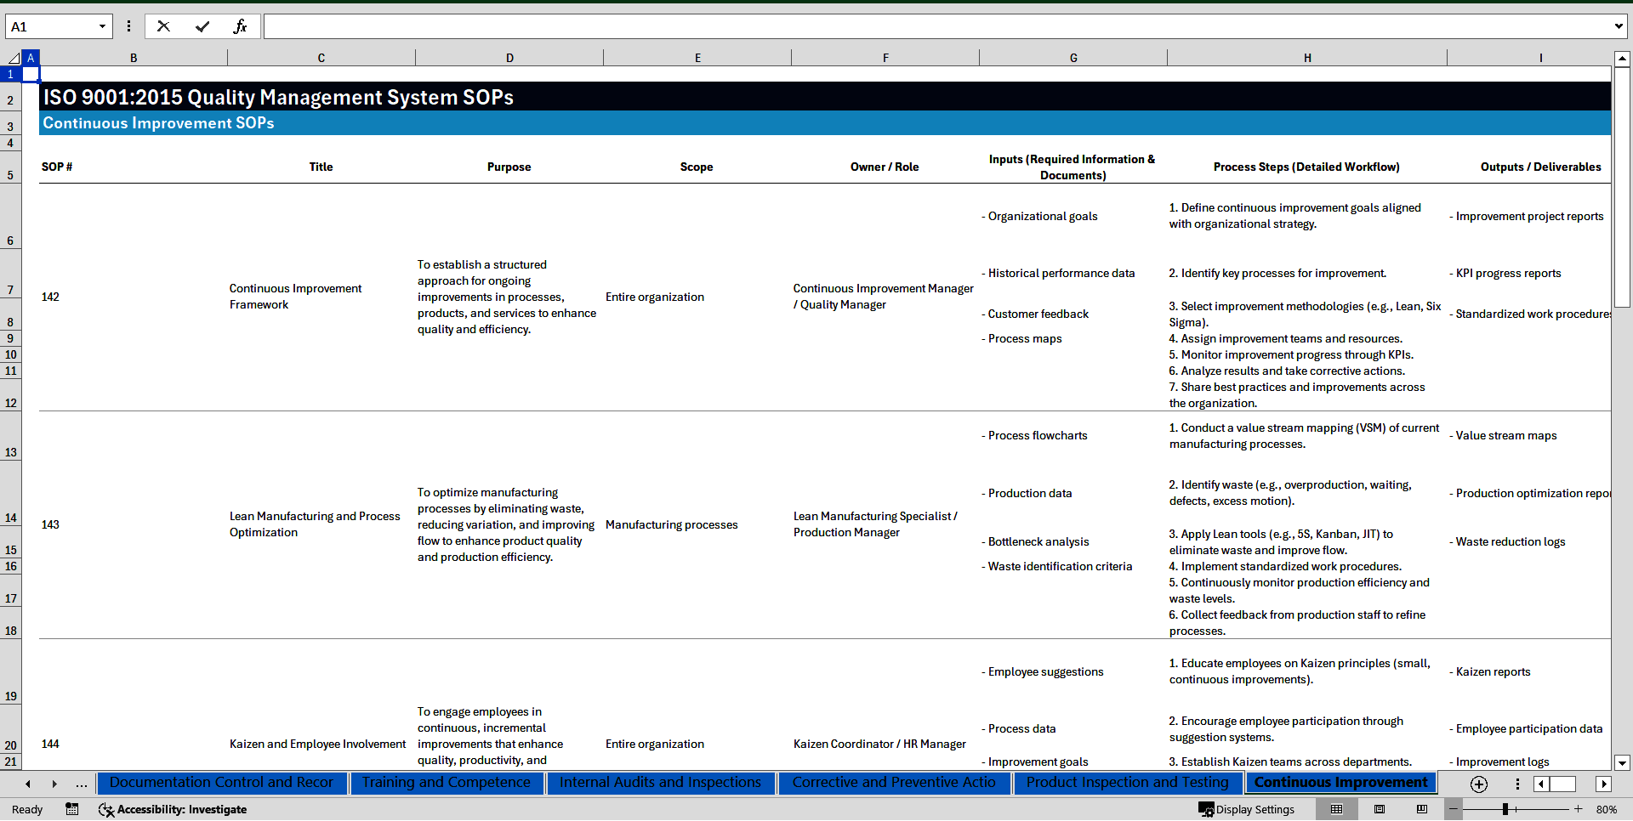Open the Training and Competence sheet tab
This screenshot has width=1633, height=821.
446,783
